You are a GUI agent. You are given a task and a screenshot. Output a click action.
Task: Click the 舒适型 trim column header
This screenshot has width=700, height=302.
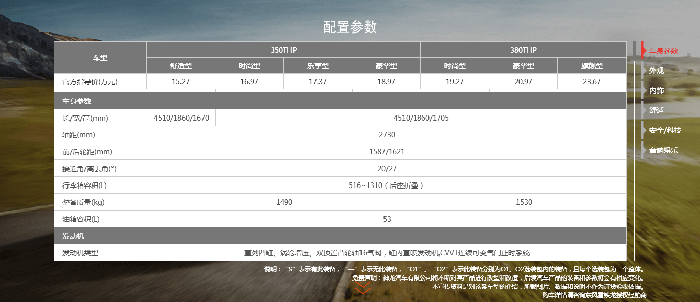[x=180, y=66]
